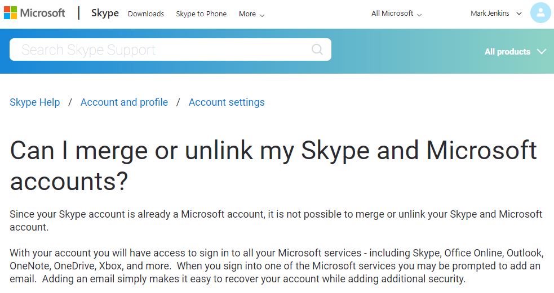The width and height of the screenshot is (554, 293).
Task: Open the Downloads page
Action: 146,13
